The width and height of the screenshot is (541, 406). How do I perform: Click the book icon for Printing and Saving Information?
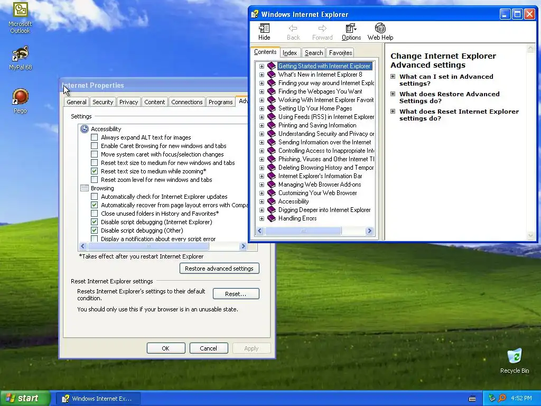272,125
